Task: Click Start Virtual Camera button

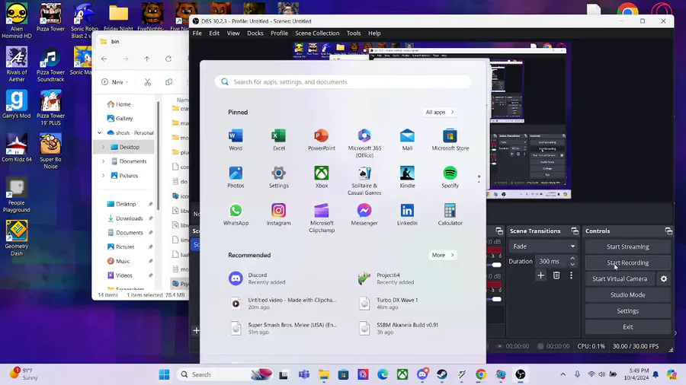Action: (x=620, y=279)
